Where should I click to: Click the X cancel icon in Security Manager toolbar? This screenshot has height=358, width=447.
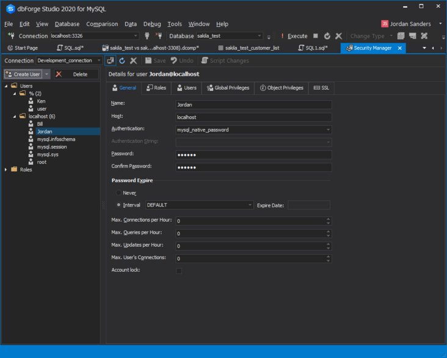click(x=133, y=60)
